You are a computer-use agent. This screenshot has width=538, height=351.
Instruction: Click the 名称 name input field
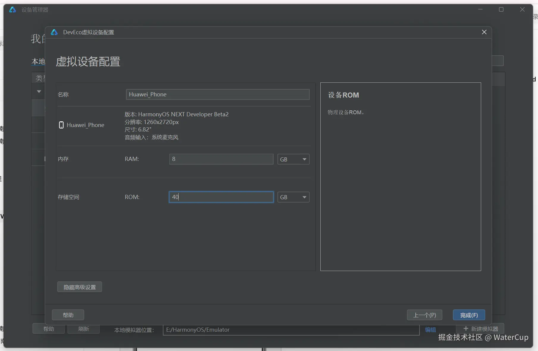pyautogui.click(x=218, y=95)
